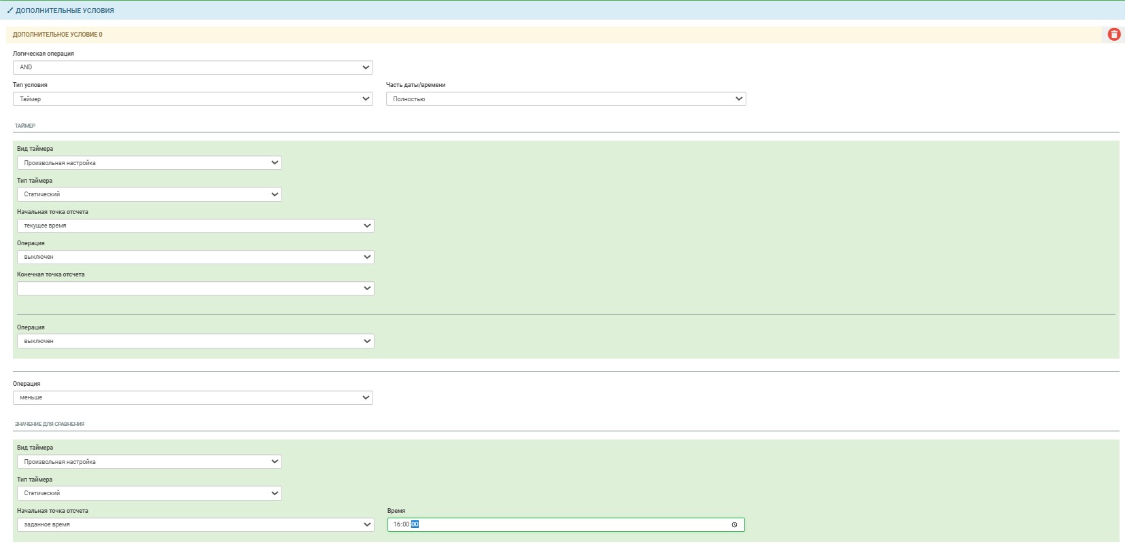Click the pencil icon beside Дополнительные условия
The height and width of the screenshot is (557, 1125).
point(10,11)
